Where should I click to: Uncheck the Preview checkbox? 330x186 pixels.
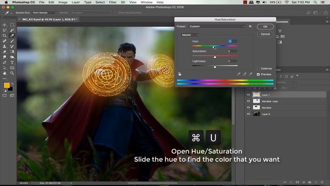(x=258, y=74)
